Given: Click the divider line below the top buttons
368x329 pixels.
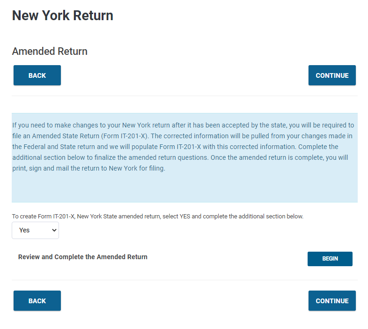Looking at the screenshot, I should [x=184, y=96].
